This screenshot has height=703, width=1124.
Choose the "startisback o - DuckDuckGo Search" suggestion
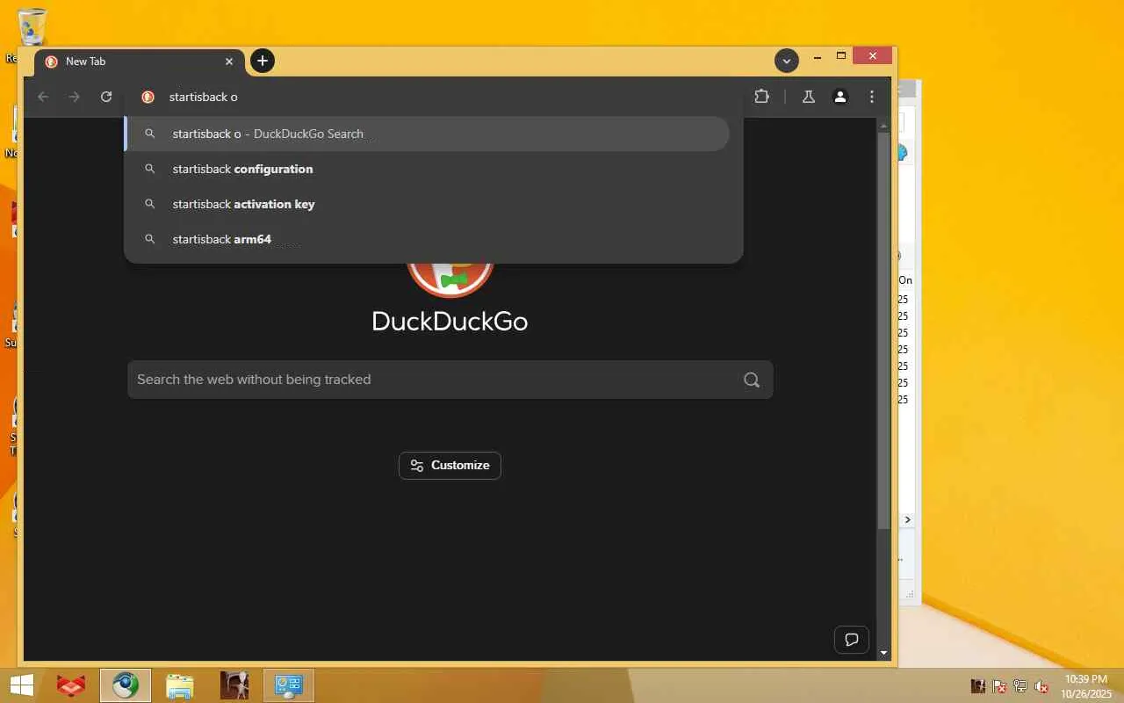428,134
